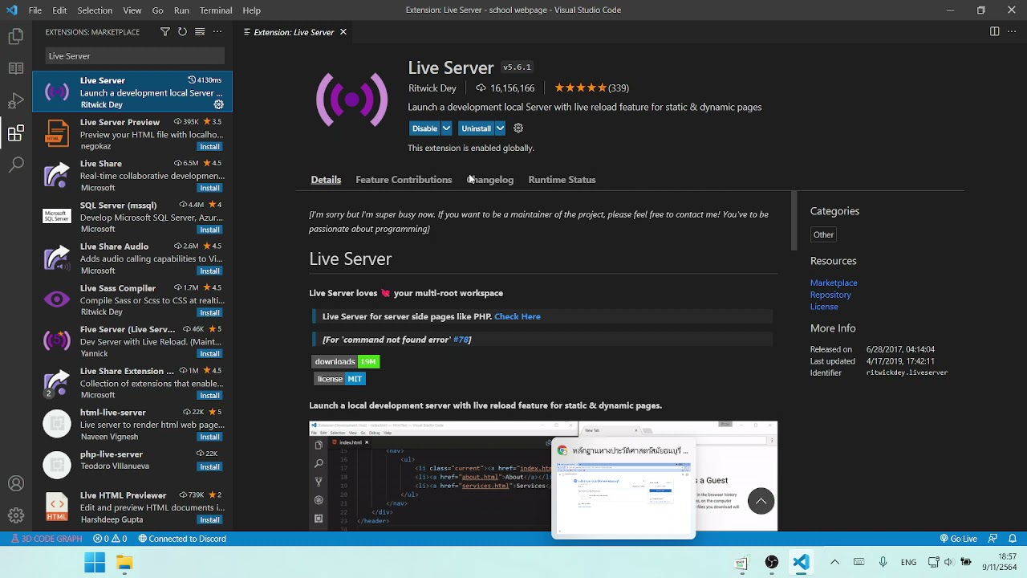Install php-live-server extension
Viewport: 1027px width, 578px height.
[x=210, y=466]
